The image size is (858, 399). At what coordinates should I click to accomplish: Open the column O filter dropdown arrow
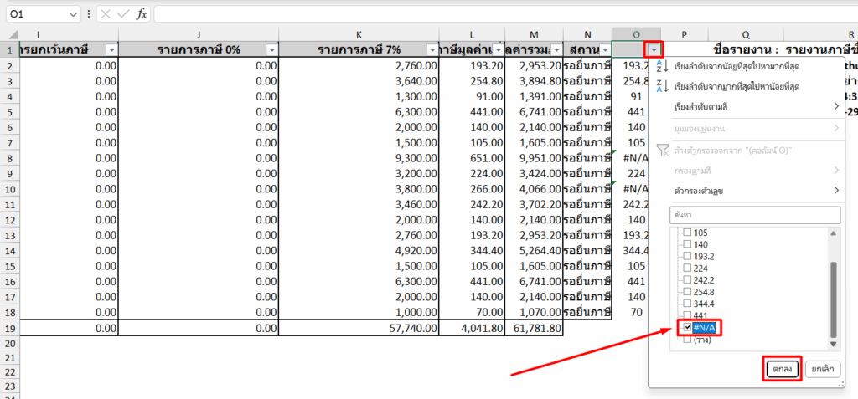click(x=654, y=50)
